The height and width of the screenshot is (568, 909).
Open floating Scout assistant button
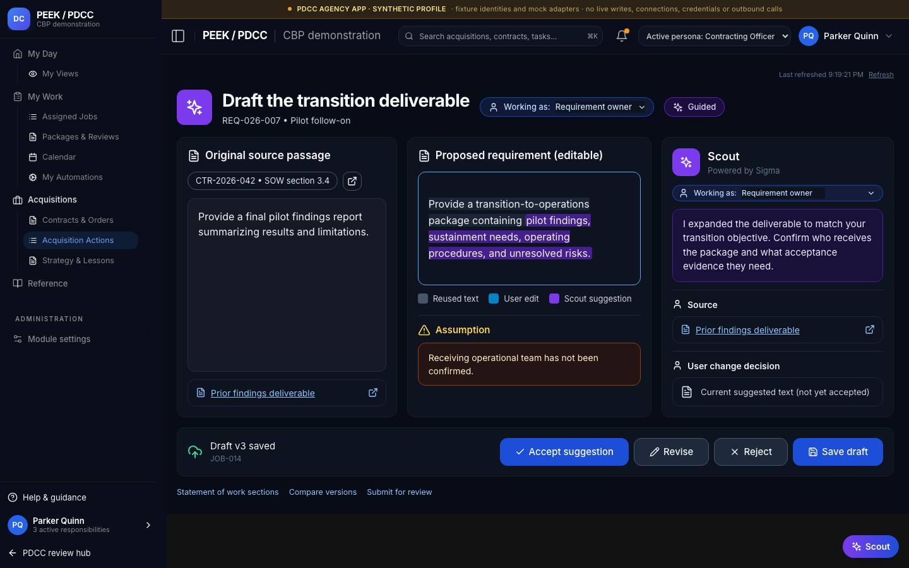(x=870, y=547)
